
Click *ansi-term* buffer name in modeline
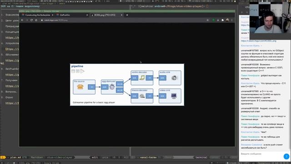pos(148,158)
